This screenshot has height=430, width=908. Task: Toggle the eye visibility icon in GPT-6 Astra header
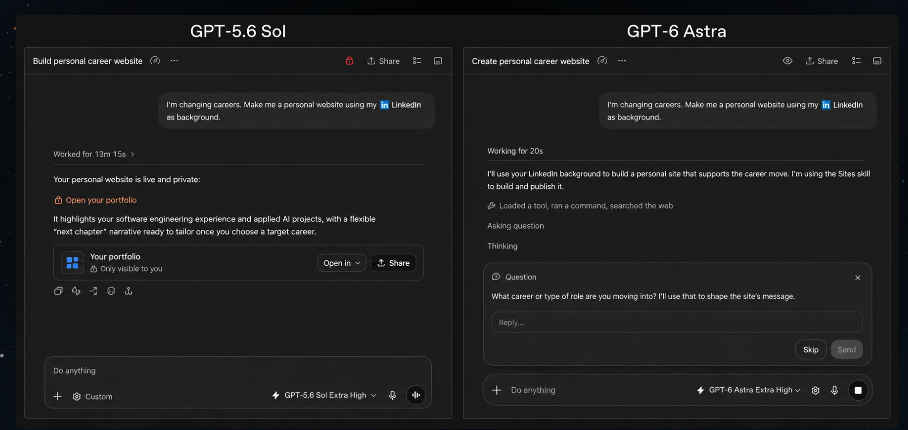[788, 61]
